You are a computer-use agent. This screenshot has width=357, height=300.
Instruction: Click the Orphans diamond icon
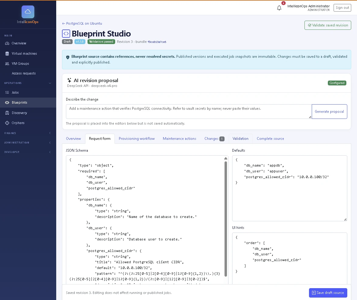click(x=7, y=123)
